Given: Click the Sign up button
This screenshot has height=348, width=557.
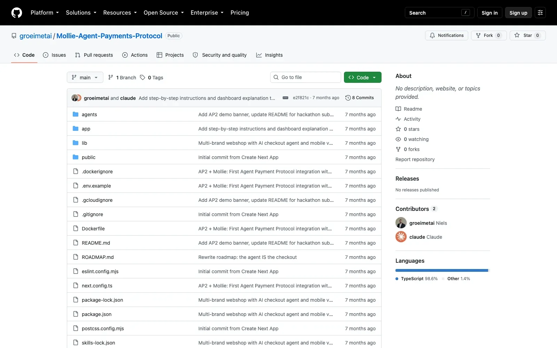Looking at the screenshot, I should point(518,13).
